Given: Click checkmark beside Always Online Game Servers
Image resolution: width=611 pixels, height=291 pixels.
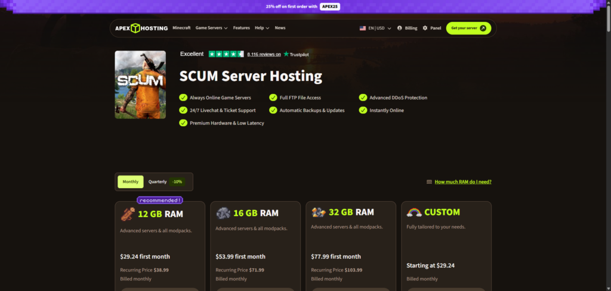Looking at the screenshot, I should click(x=183, y=98).
